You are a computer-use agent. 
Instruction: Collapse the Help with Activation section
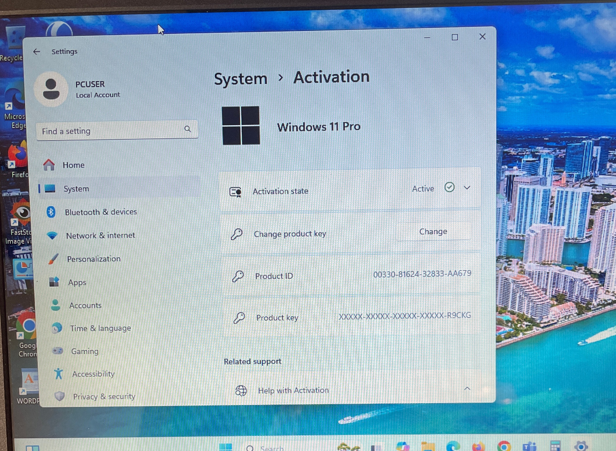point(467,388)
